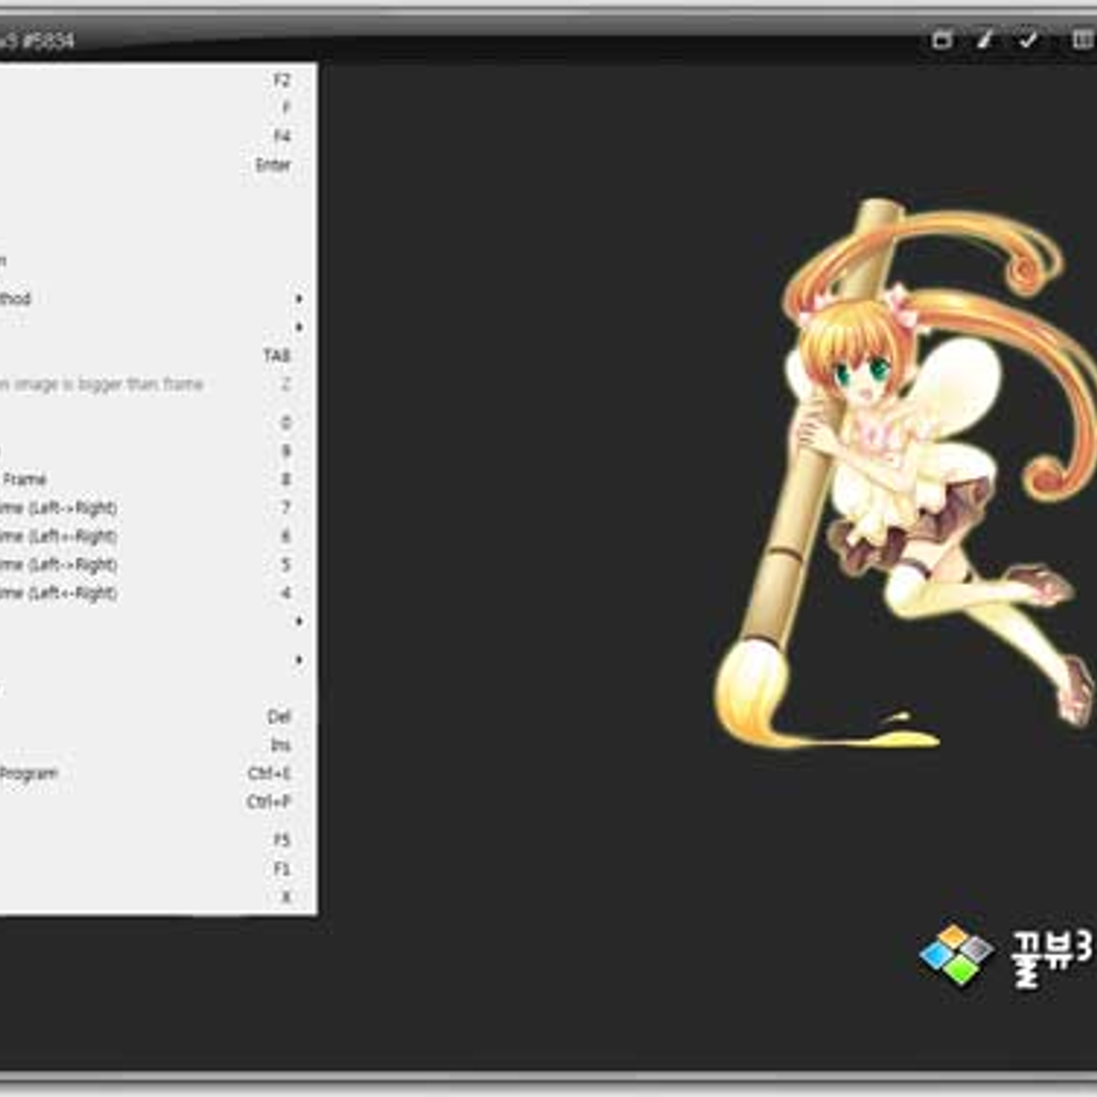Click menu item with shortcut 9
Image resolution: width=1097 pixels, height=1097 pixels.
click(x=158, y=451)
